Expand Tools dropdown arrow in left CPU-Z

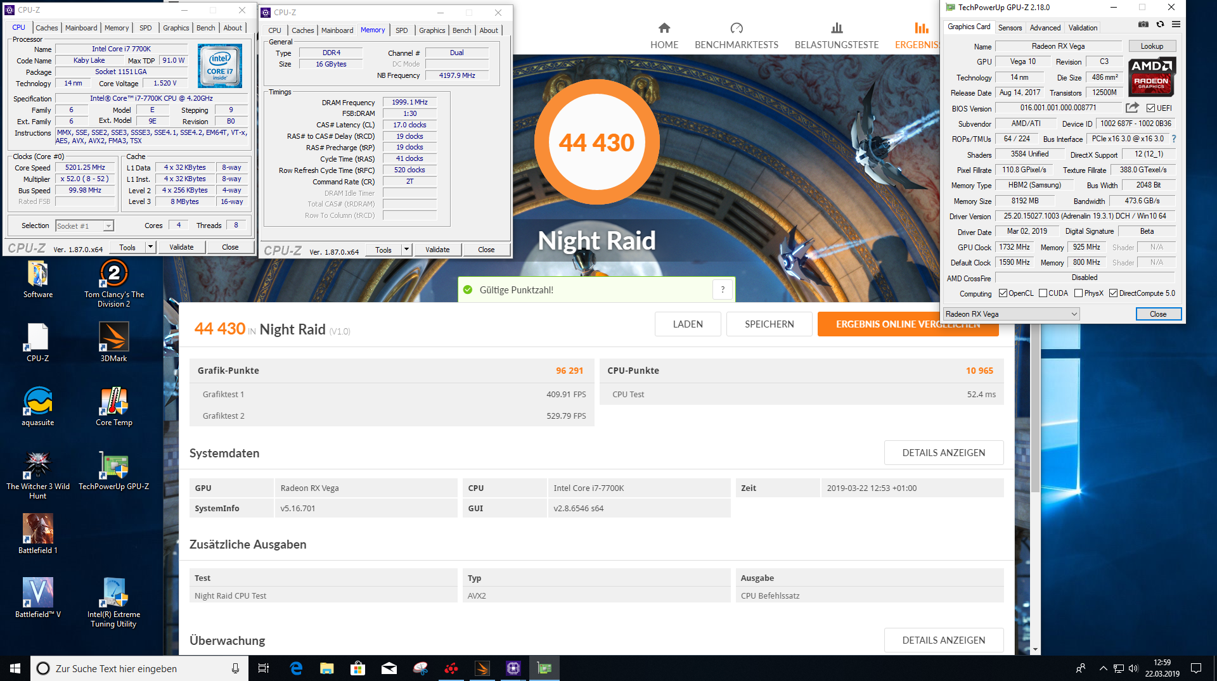150,247
